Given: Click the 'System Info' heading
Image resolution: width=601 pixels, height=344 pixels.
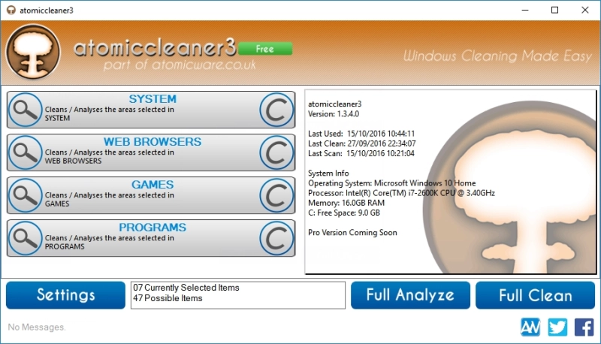Looking at the screenshot, I should coord(328,174).
